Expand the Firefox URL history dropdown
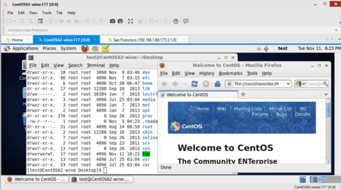The image size is (341, 190). pos(288,84)
